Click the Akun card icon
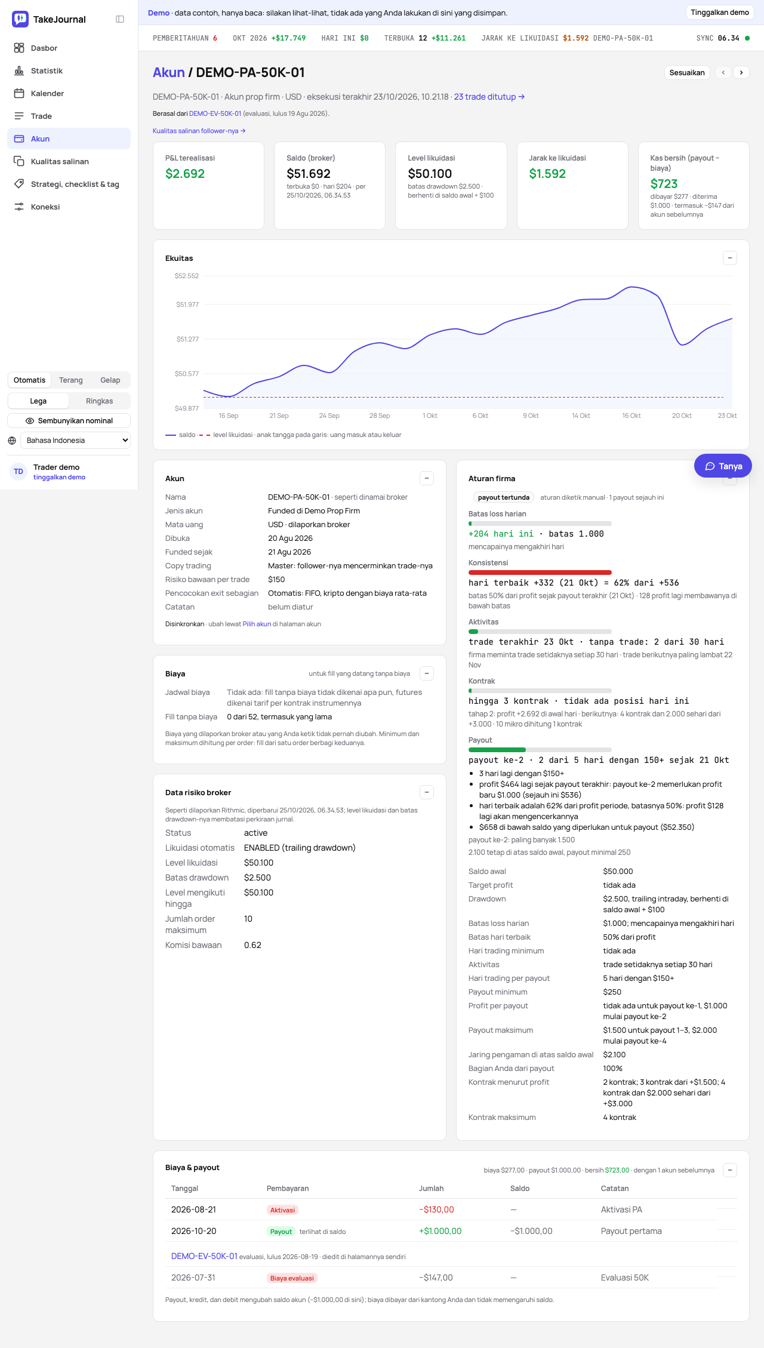Image resolution: width=764 pixels, height=1348 pixels. pos(19,139)
